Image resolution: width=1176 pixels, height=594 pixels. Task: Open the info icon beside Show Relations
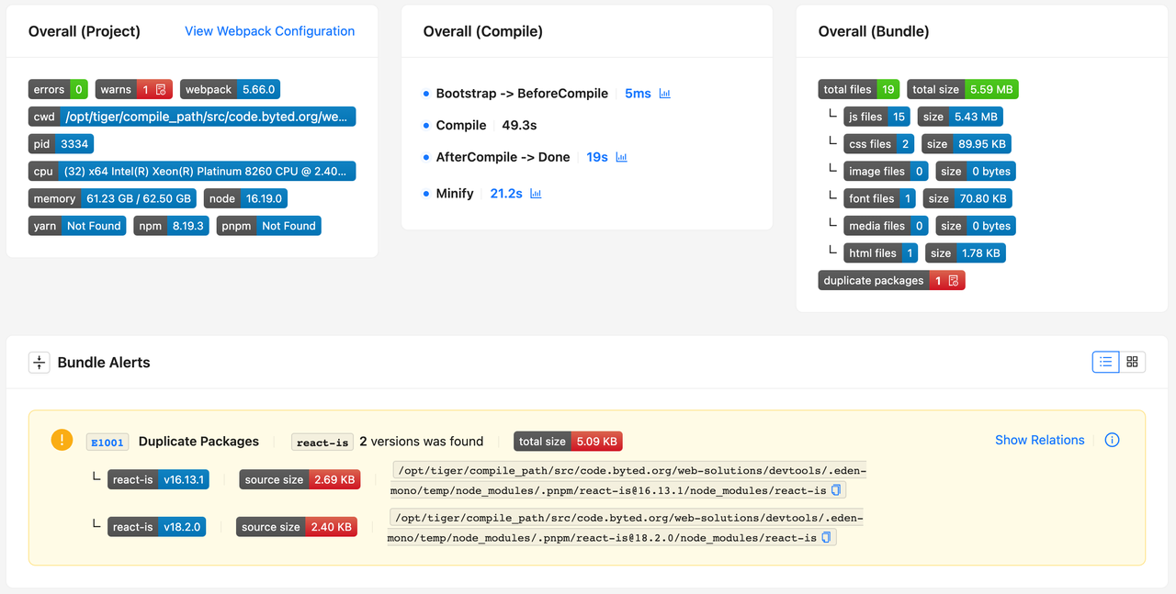pos(1112,440)
